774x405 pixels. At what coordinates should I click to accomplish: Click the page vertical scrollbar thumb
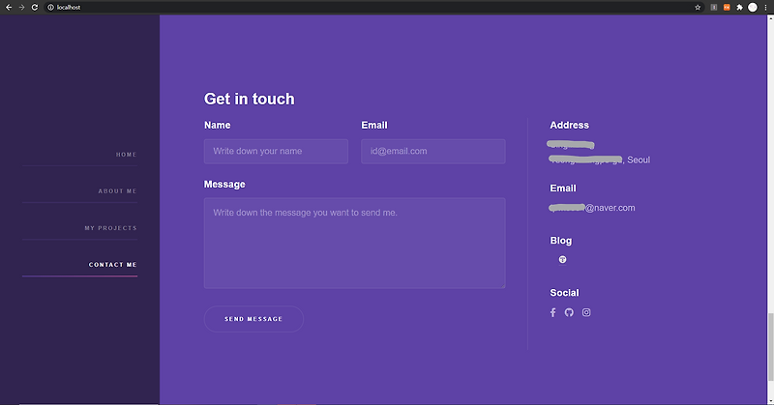point(770,347)
